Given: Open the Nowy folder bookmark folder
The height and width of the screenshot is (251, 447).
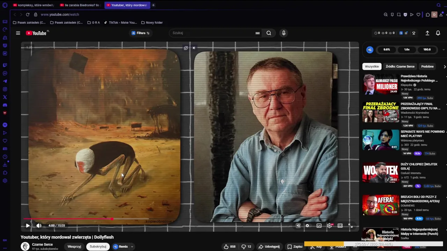Looking at the screenshot, I should click(x=152, y=23).
